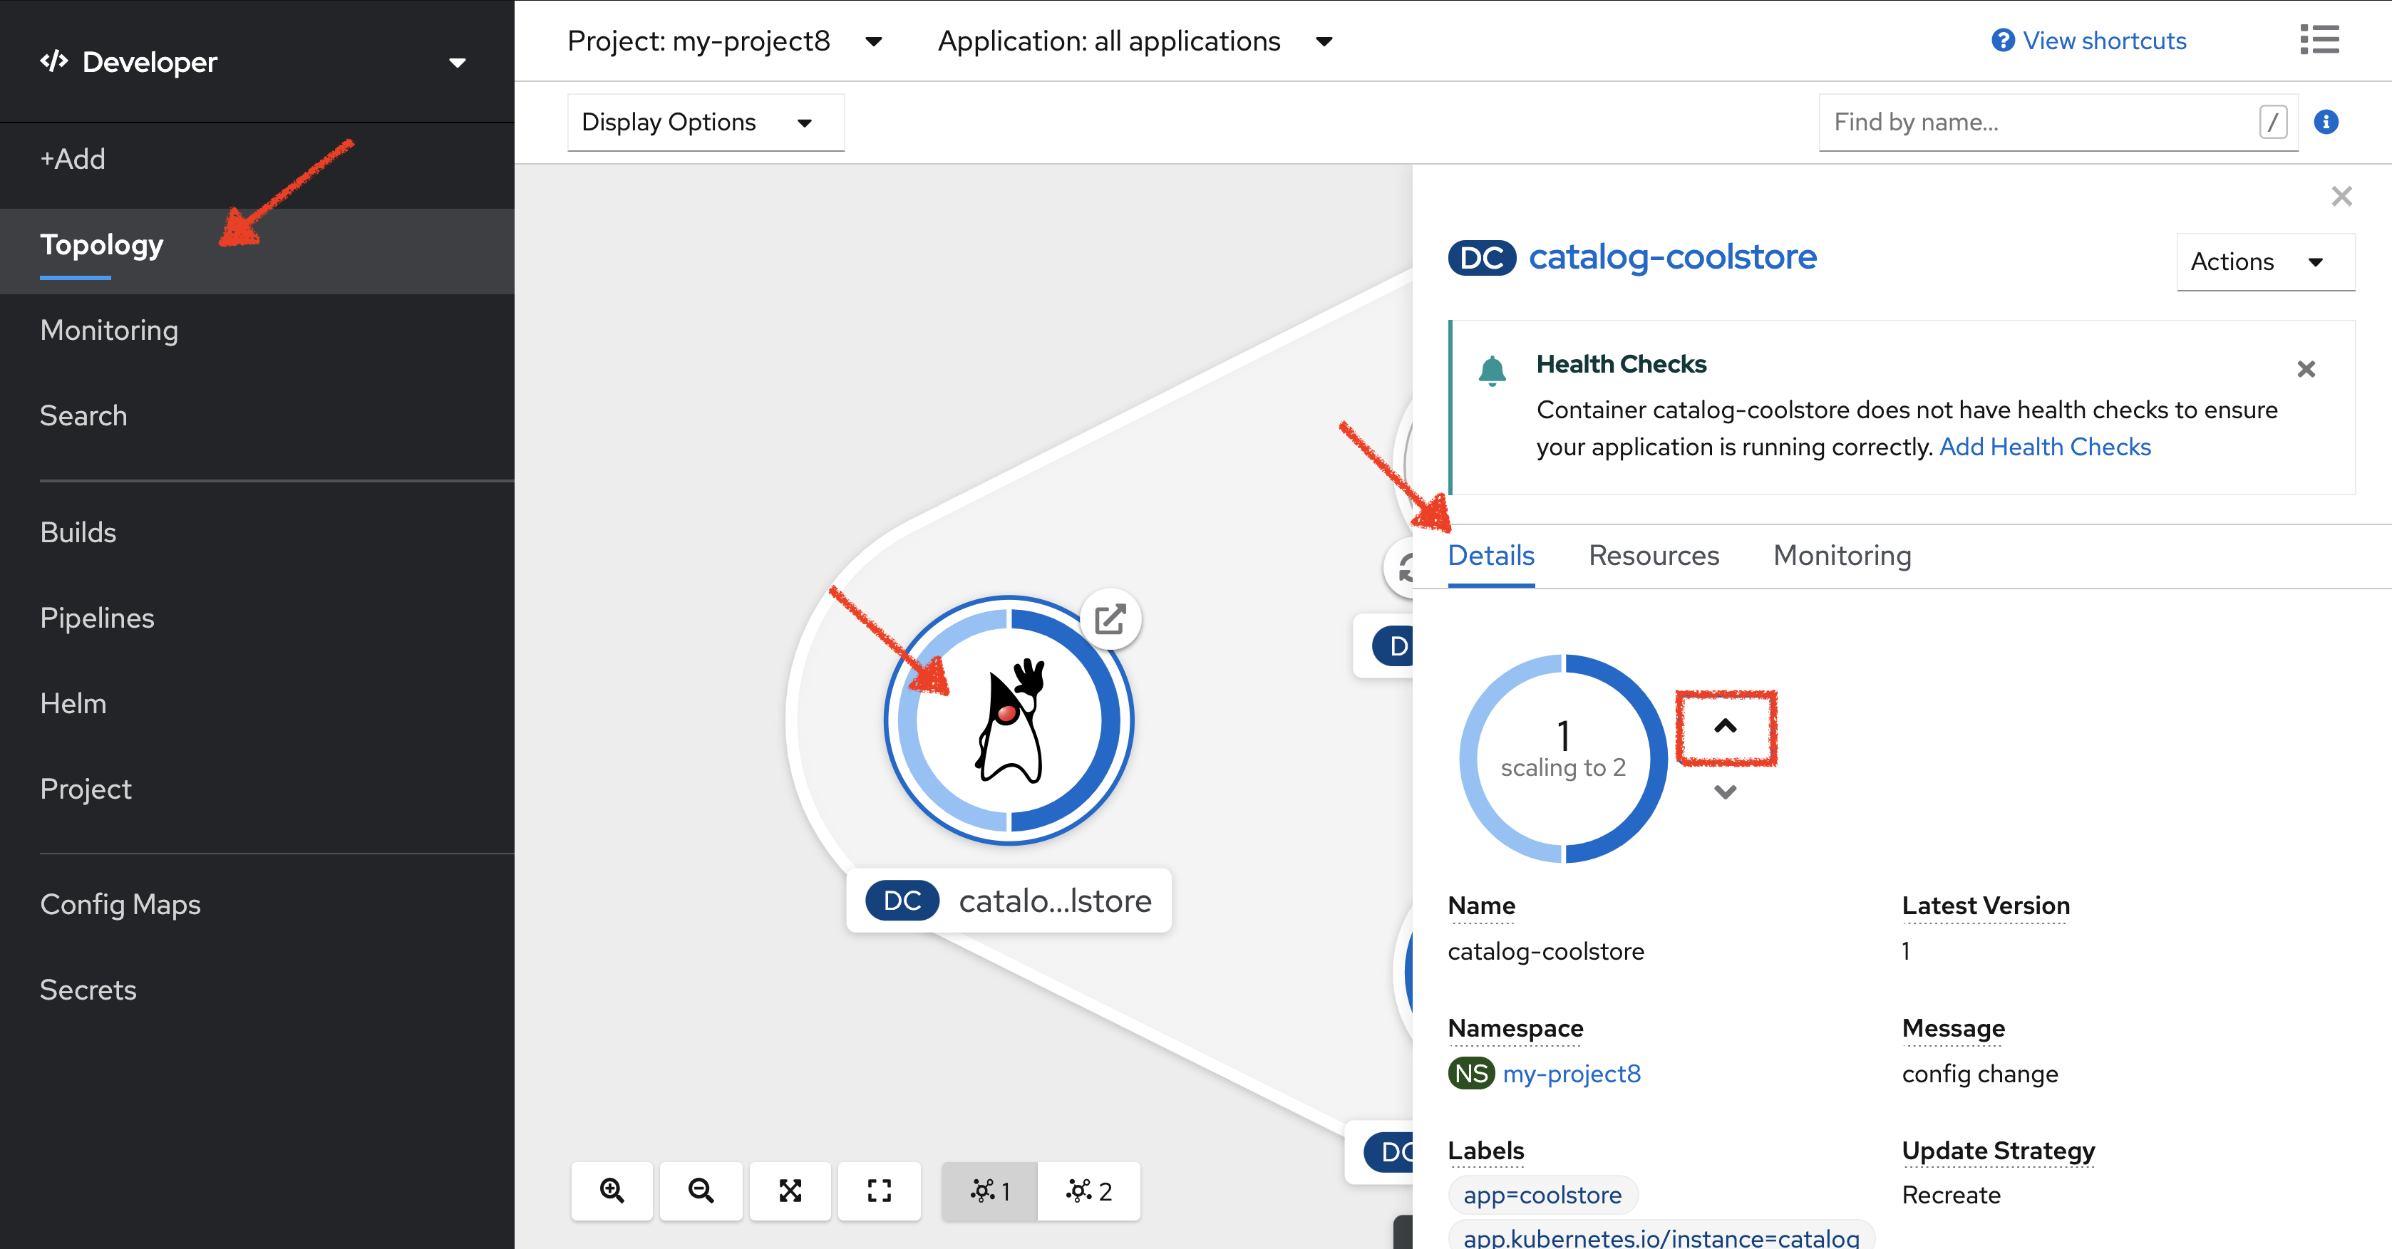Click the NS namespace badge

coord(1471,1074)
